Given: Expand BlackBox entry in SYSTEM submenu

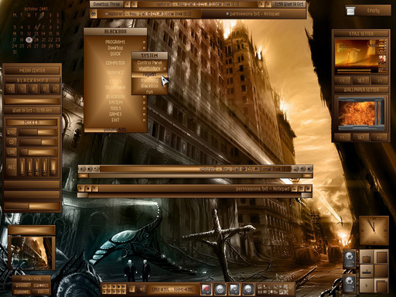Looking at the screenshot, I should 149,86.
